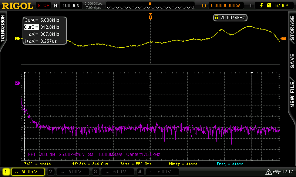Click the waveform memory overview bar
Image resolution: width=296 pixels, height=177 pixels.
(x=150, y=7)
